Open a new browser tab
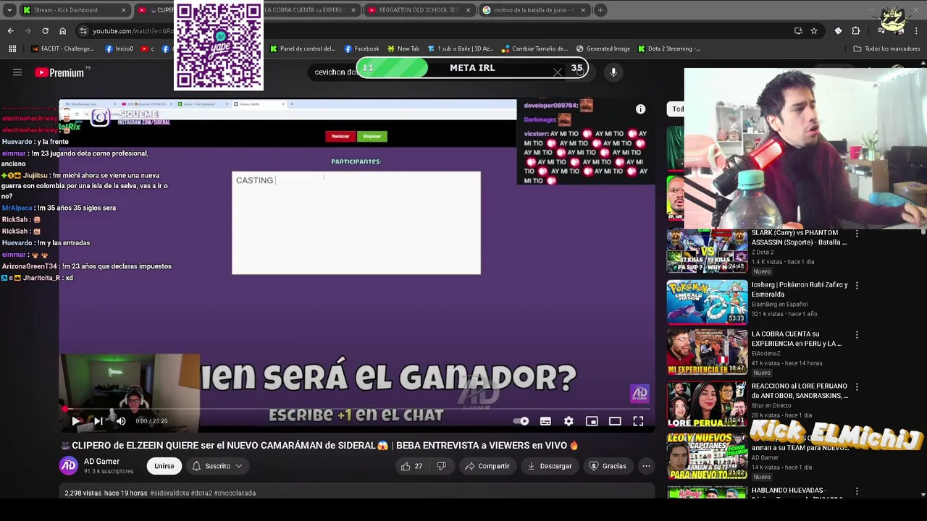This screenshot has width=927, height=521. (600, 10)
